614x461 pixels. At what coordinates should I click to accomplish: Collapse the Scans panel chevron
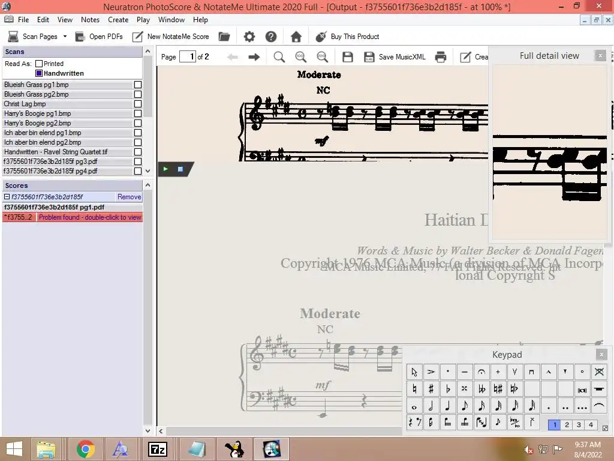(x=148, y=52)
